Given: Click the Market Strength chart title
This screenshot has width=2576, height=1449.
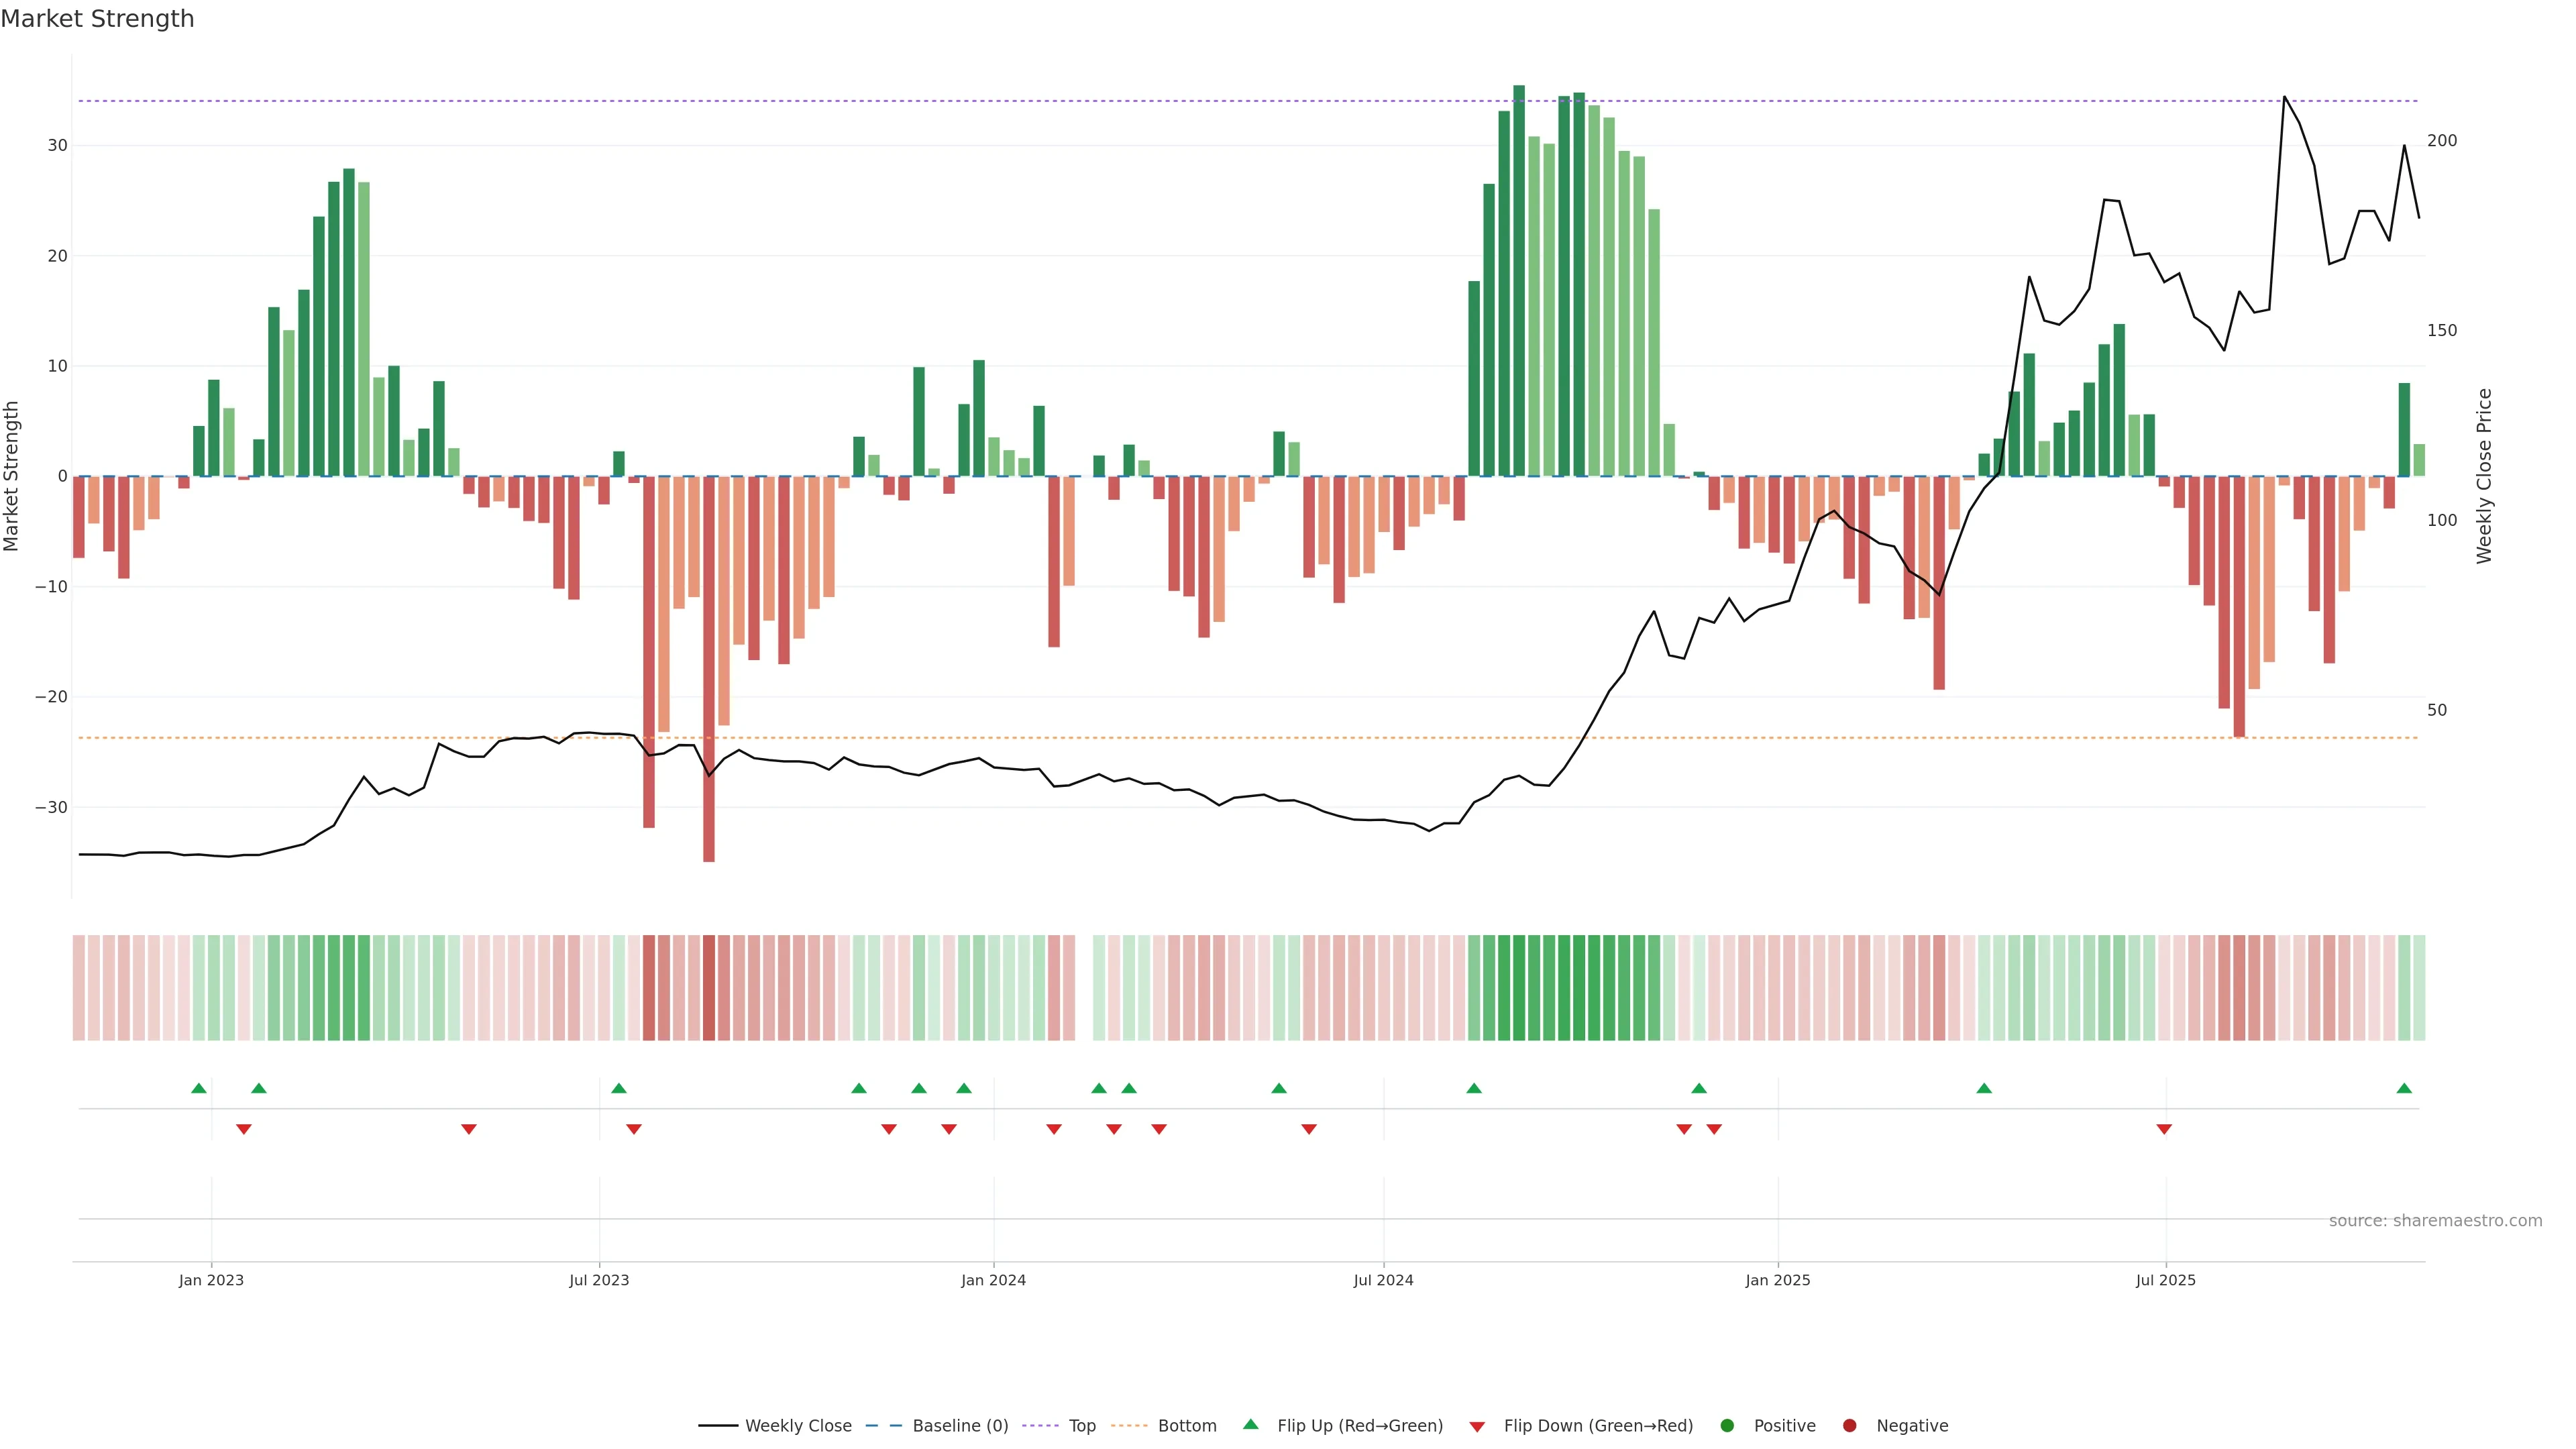Looking at the screenshot, I should pos(97,19).
